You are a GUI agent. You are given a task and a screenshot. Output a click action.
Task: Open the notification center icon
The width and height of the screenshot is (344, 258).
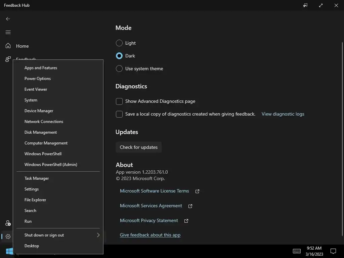click(x=333, y=251)
